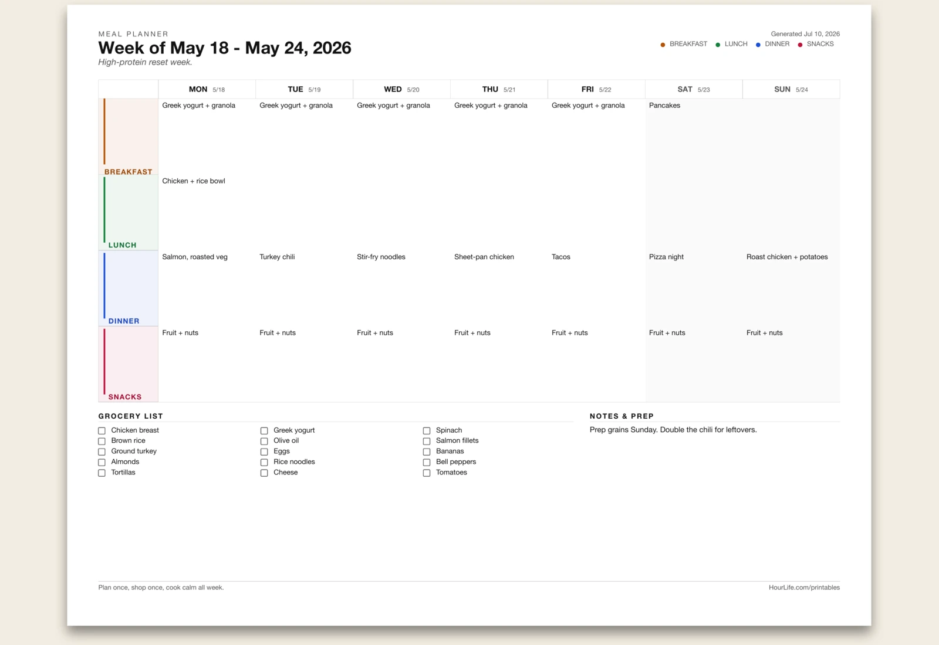Click Friday's Tacos dinner entry
939x645 pixels.
561,257
